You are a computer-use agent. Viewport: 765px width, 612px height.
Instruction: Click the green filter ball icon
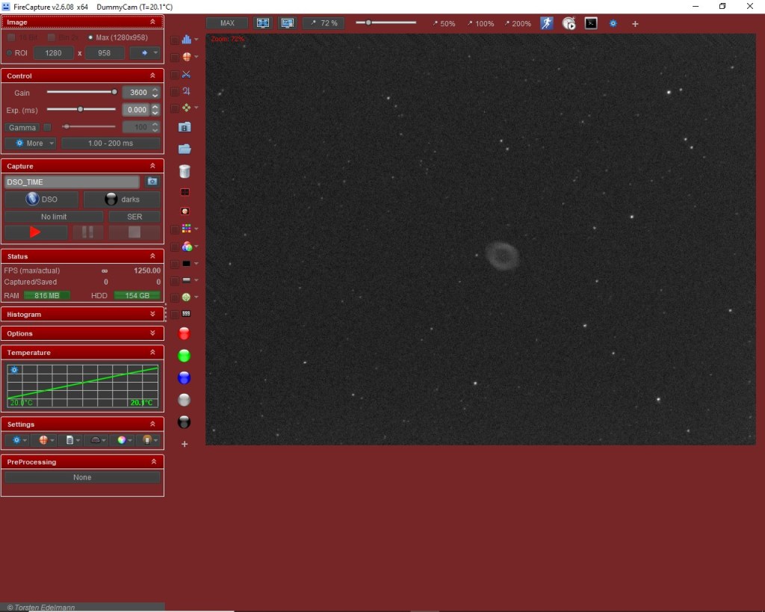185,356
